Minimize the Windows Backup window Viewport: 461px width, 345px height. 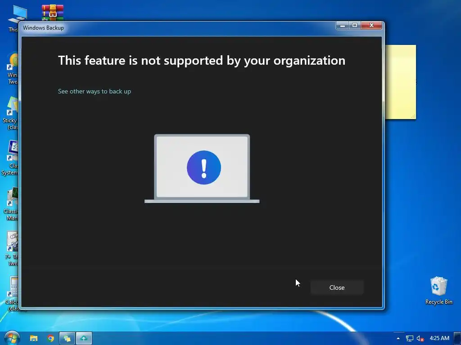pyautogui.click(x=342, y=26)
